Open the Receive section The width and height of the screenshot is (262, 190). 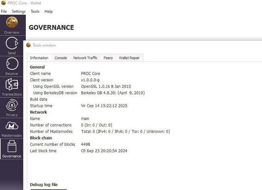point(12,66)
